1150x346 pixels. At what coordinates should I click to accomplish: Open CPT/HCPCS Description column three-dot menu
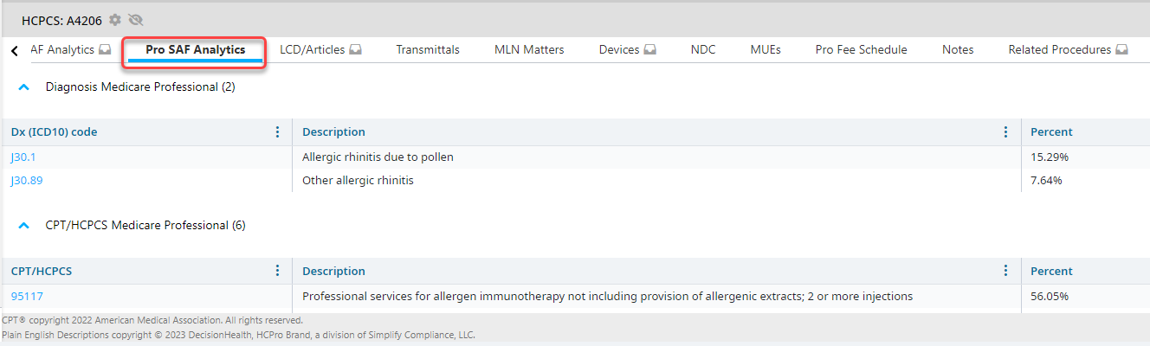pyautogui.click(x=1005, y=271)
